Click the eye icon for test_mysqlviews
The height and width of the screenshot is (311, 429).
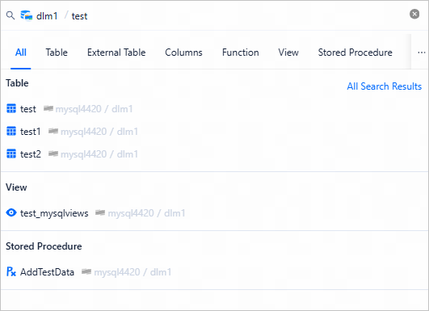point(11,212)
